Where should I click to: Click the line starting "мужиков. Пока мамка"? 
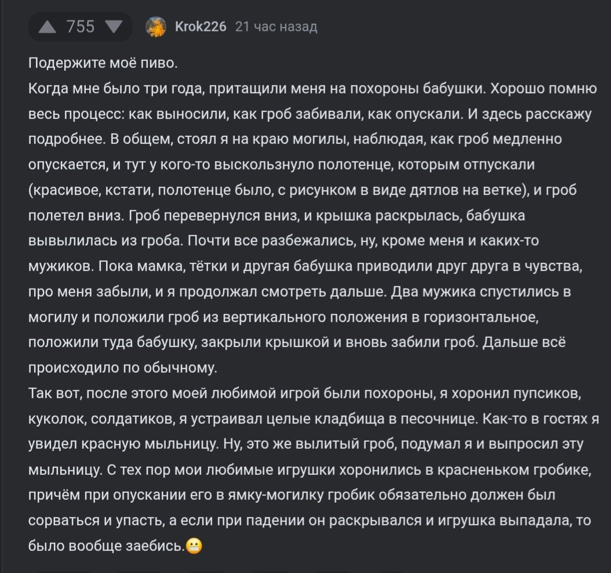click(x=305, y=266)
